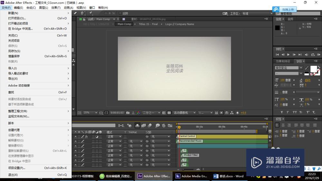This screenshot has width=322, height=181.
Task: Open TrkMat dropdown on Recommended Music row
Action: (x=135, y=141)
